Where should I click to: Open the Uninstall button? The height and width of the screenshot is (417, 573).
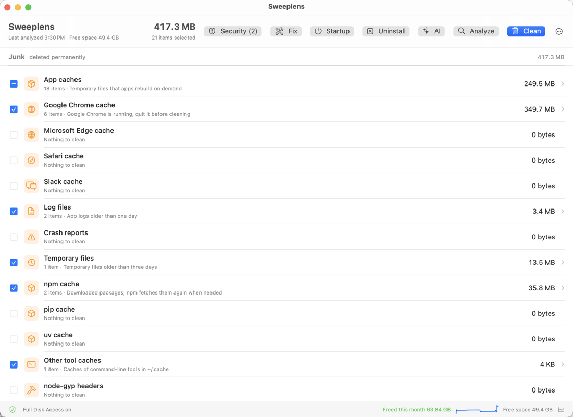coord(386,31)
